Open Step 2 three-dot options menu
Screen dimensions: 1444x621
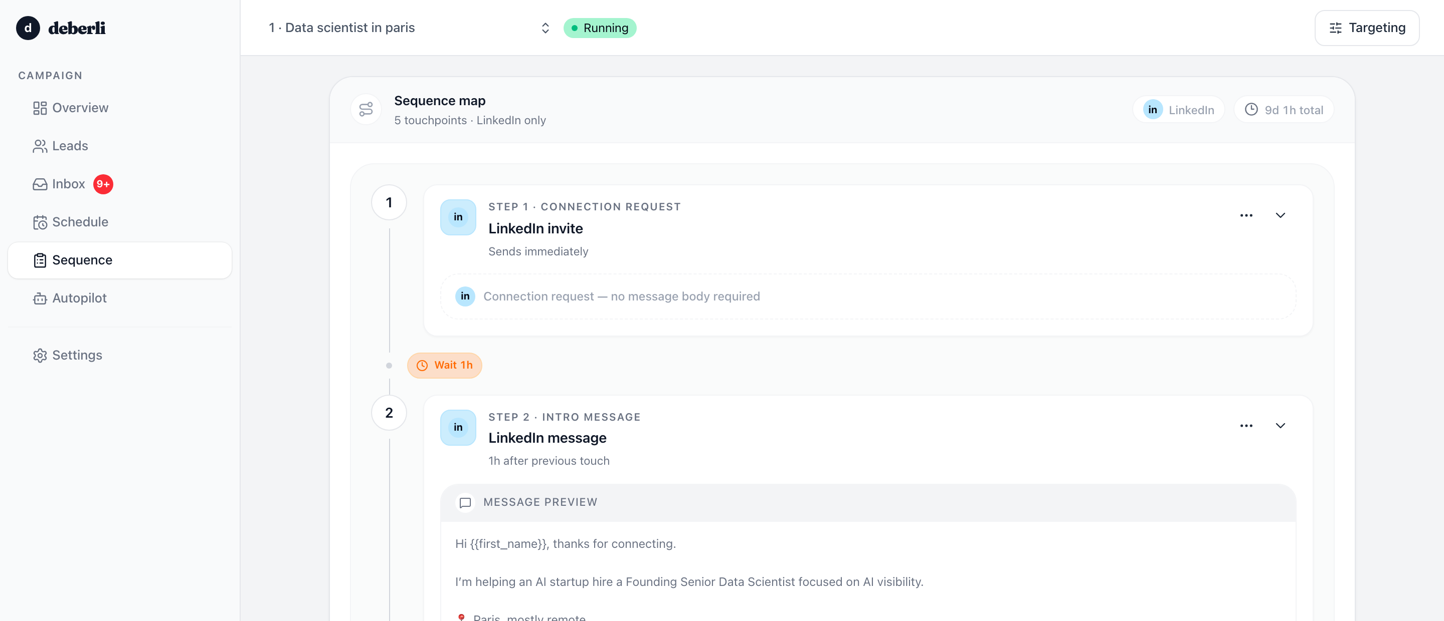tap(1246, 426)
